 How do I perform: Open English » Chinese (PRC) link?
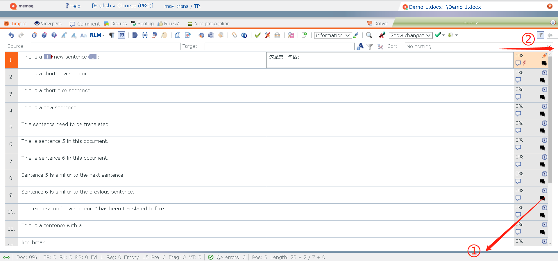(123, 6)
